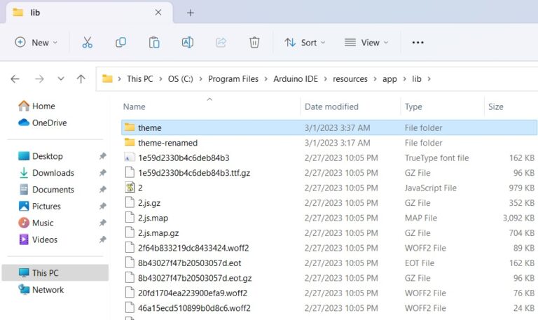Open Documents in navigation pane
The height and width of the screenshot is (320, 538).
[x=46, y=189]
